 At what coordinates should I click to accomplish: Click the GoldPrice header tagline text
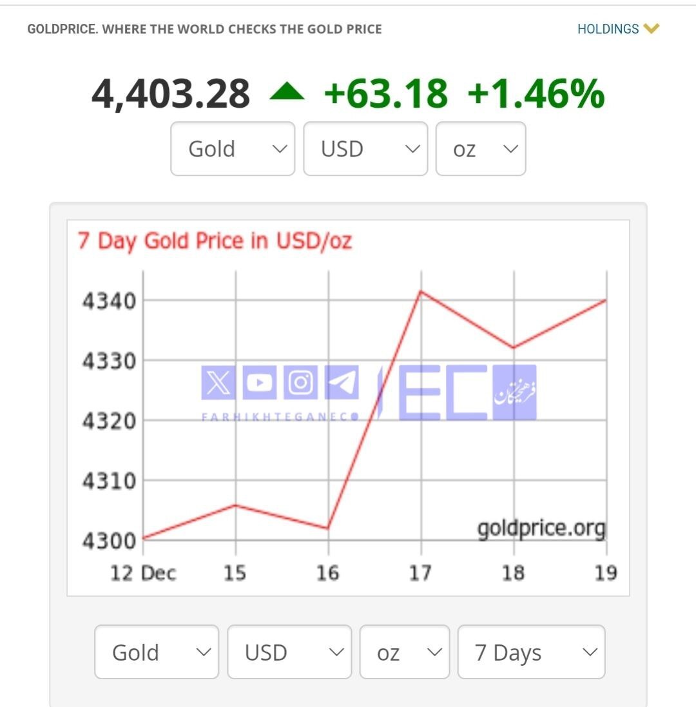[204, 29]
